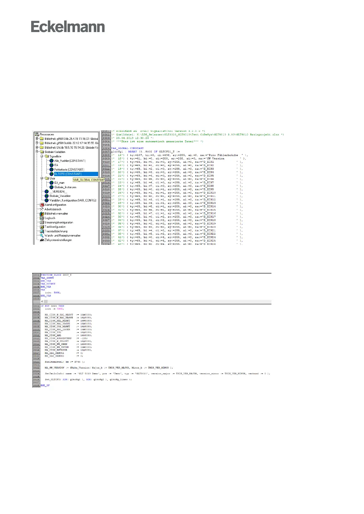Select the GLTCFG (CONSTANT) item

[68, 174]
